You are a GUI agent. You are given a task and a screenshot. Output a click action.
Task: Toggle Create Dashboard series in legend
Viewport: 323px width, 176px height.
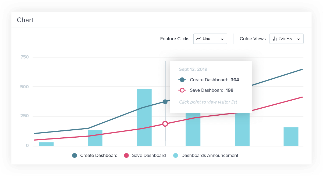point(95,155)
